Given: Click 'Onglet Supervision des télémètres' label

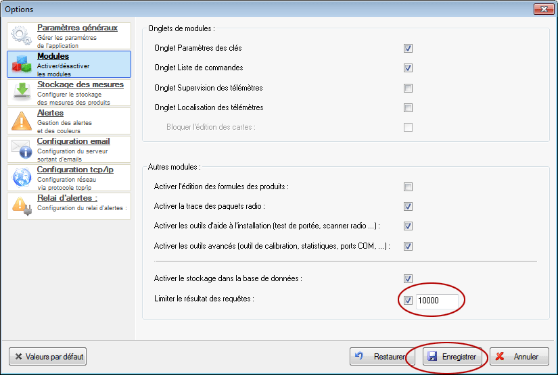Looking at the screenshot, I should click(208, 88).
